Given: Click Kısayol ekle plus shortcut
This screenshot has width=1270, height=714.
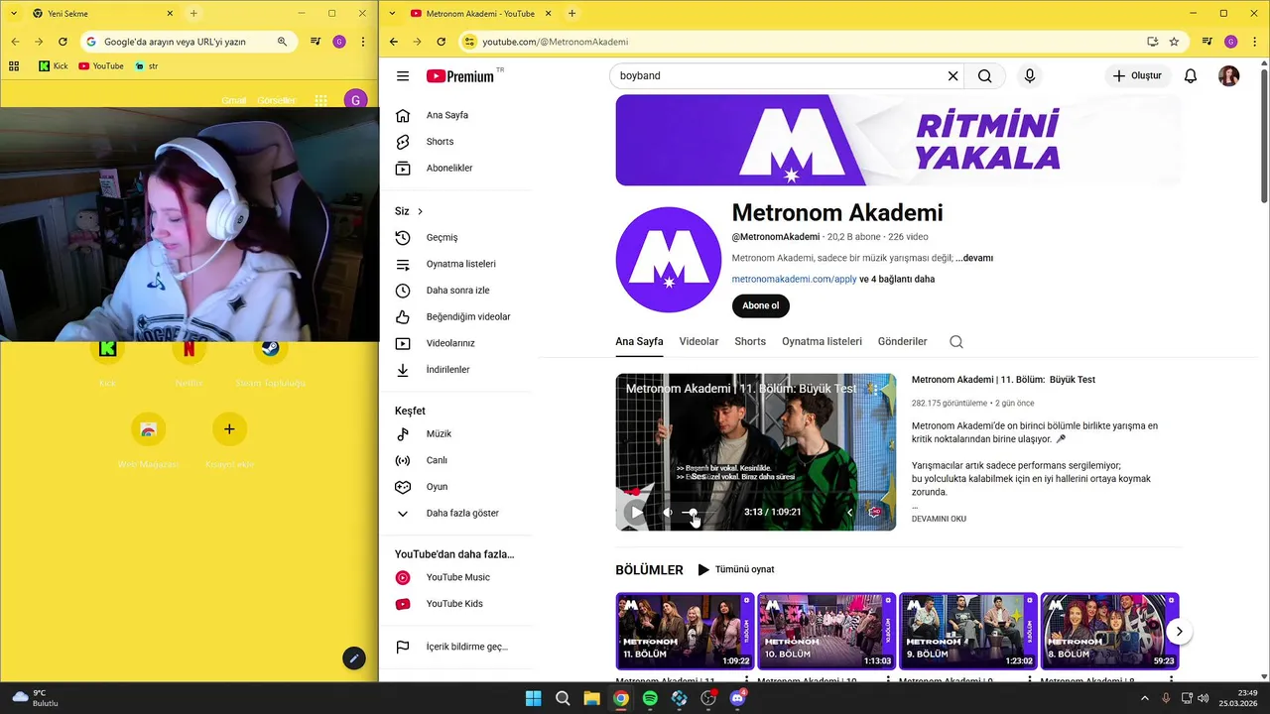Looking at the screenshot, I should 229,428.
